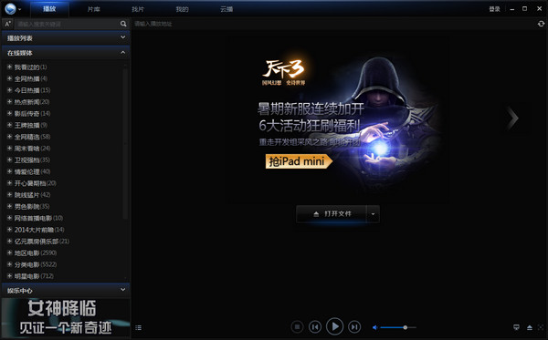Image resolution: width=548 pixels, height=340 pixels.
Task: Open the 女神降临 ad thumbnail
Action: click(66, 318)
